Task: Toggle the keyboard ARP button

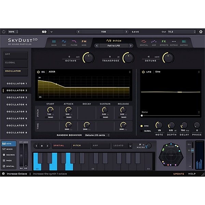Action: click(100, 146)
